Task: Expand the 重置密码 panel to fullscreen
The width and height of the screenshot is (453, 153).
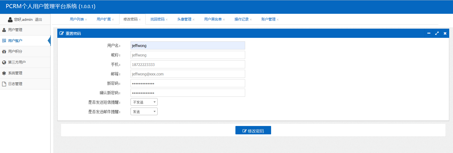Action: (x=437, y=33)
